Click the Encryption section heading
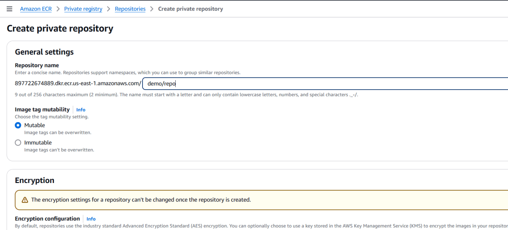Screen dimensions: 508x230 click(34, 180)
